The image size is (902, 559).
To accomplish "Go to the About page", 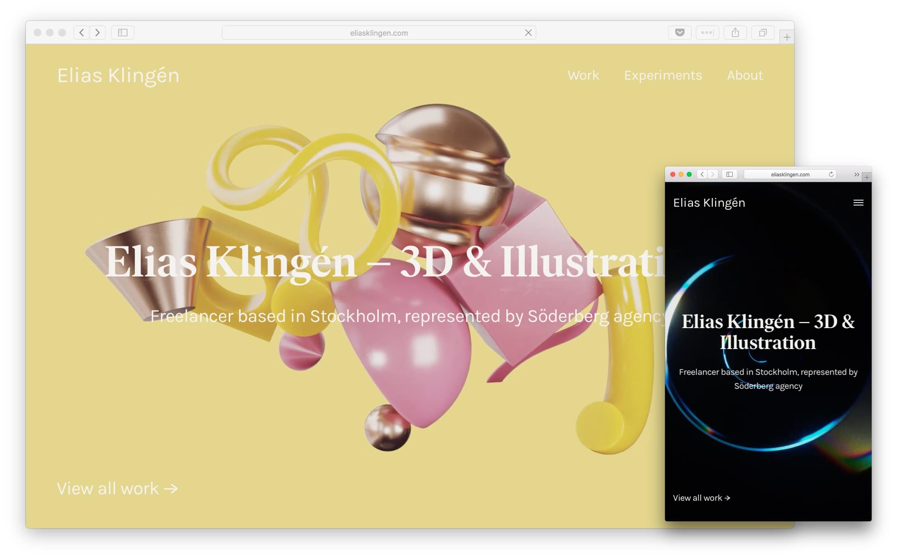I will pos(745,75).
